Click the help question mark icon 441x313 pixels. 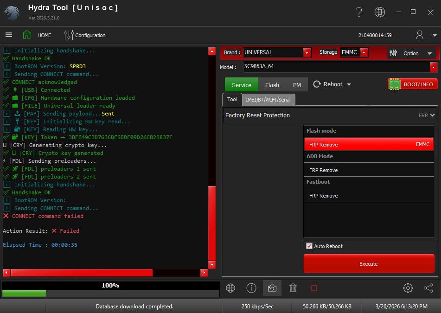pyautogui.click(x=359, y=12)
